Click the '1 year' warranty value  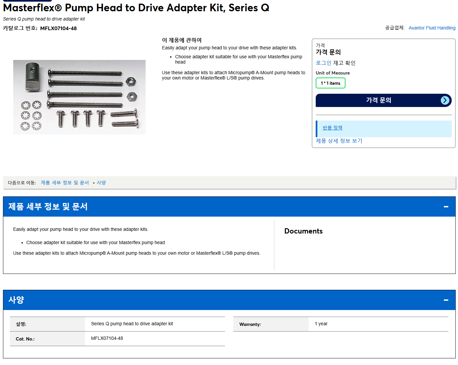[x=321, y=324]
